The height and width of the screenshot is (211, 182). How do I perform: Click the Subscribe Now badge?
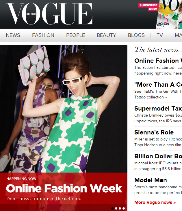(148, 7)
